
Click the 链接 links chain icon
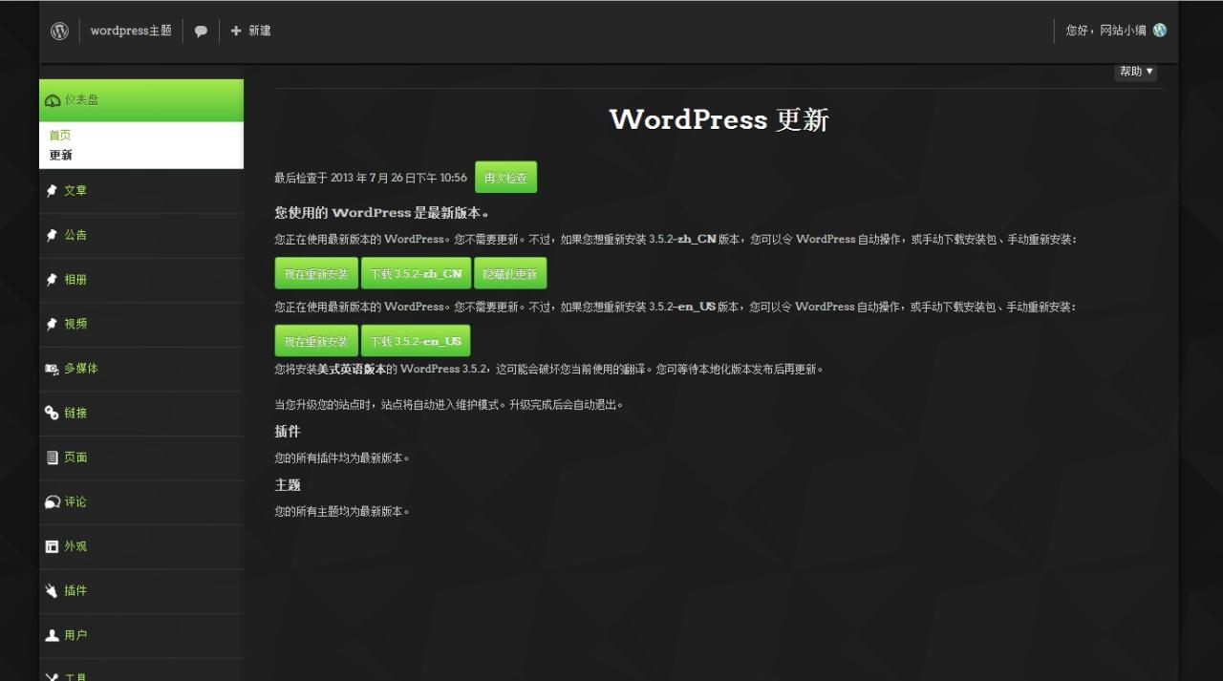click(53, 413)
